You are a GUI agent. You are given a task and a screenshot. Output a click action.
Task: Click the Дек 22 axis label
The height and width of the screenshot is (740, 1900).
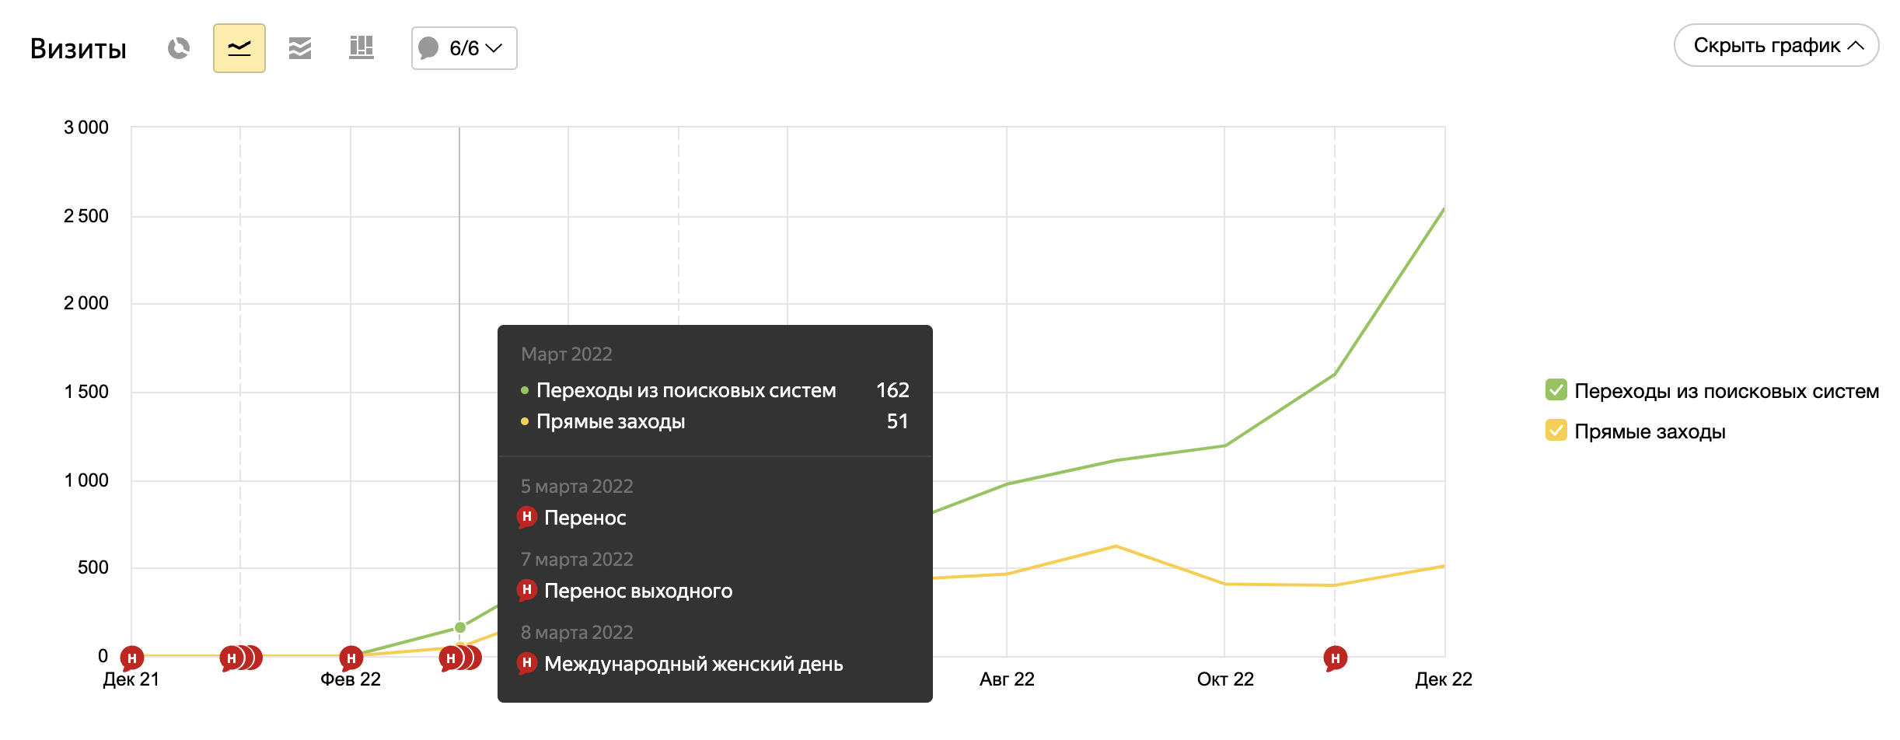(x=1444, y=679)
